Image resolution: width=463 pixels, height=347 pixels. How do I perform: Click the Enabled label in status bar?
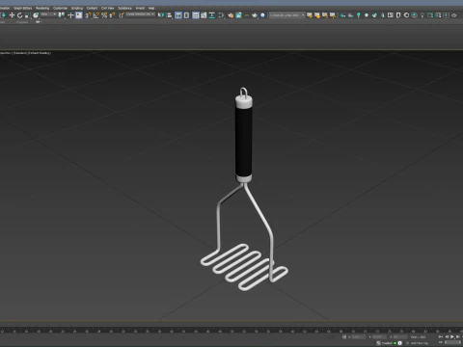coord(387,343)
